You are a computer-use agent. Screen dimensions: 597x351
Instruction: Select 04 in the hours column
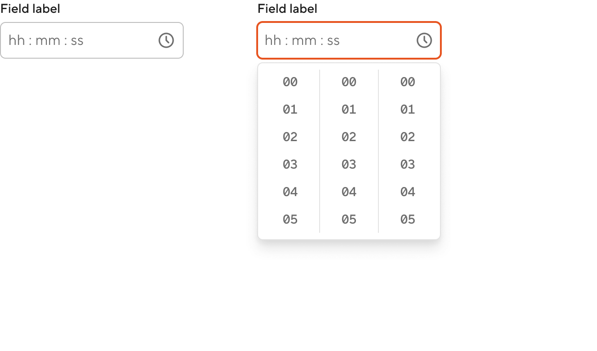pos(290,192)
